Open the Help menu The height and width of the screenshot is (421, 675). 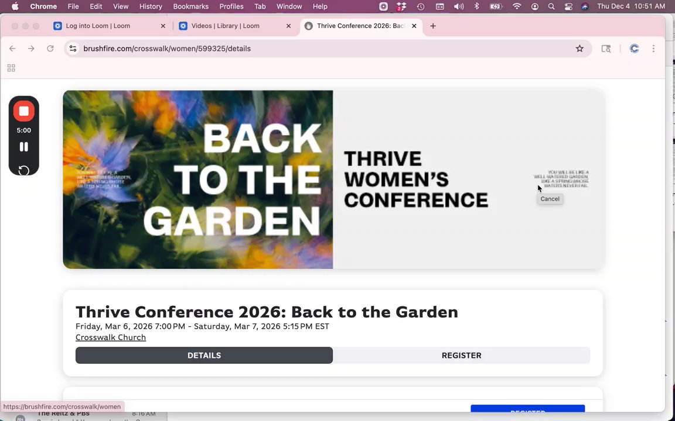tap(320, 6)
